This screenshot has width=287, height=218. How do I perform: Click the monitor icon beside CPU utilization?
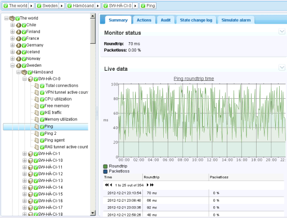37,99
